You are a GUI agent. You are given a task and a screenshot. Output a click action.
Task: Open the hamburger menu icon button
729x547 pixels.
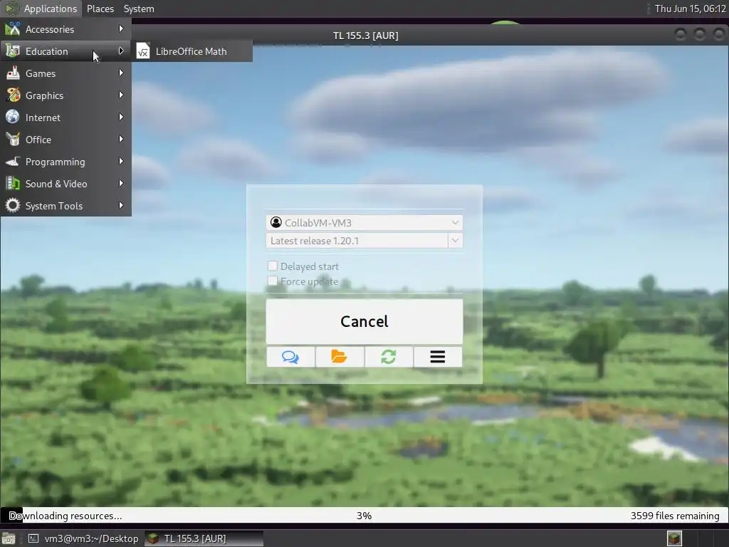tap(438, 357)
